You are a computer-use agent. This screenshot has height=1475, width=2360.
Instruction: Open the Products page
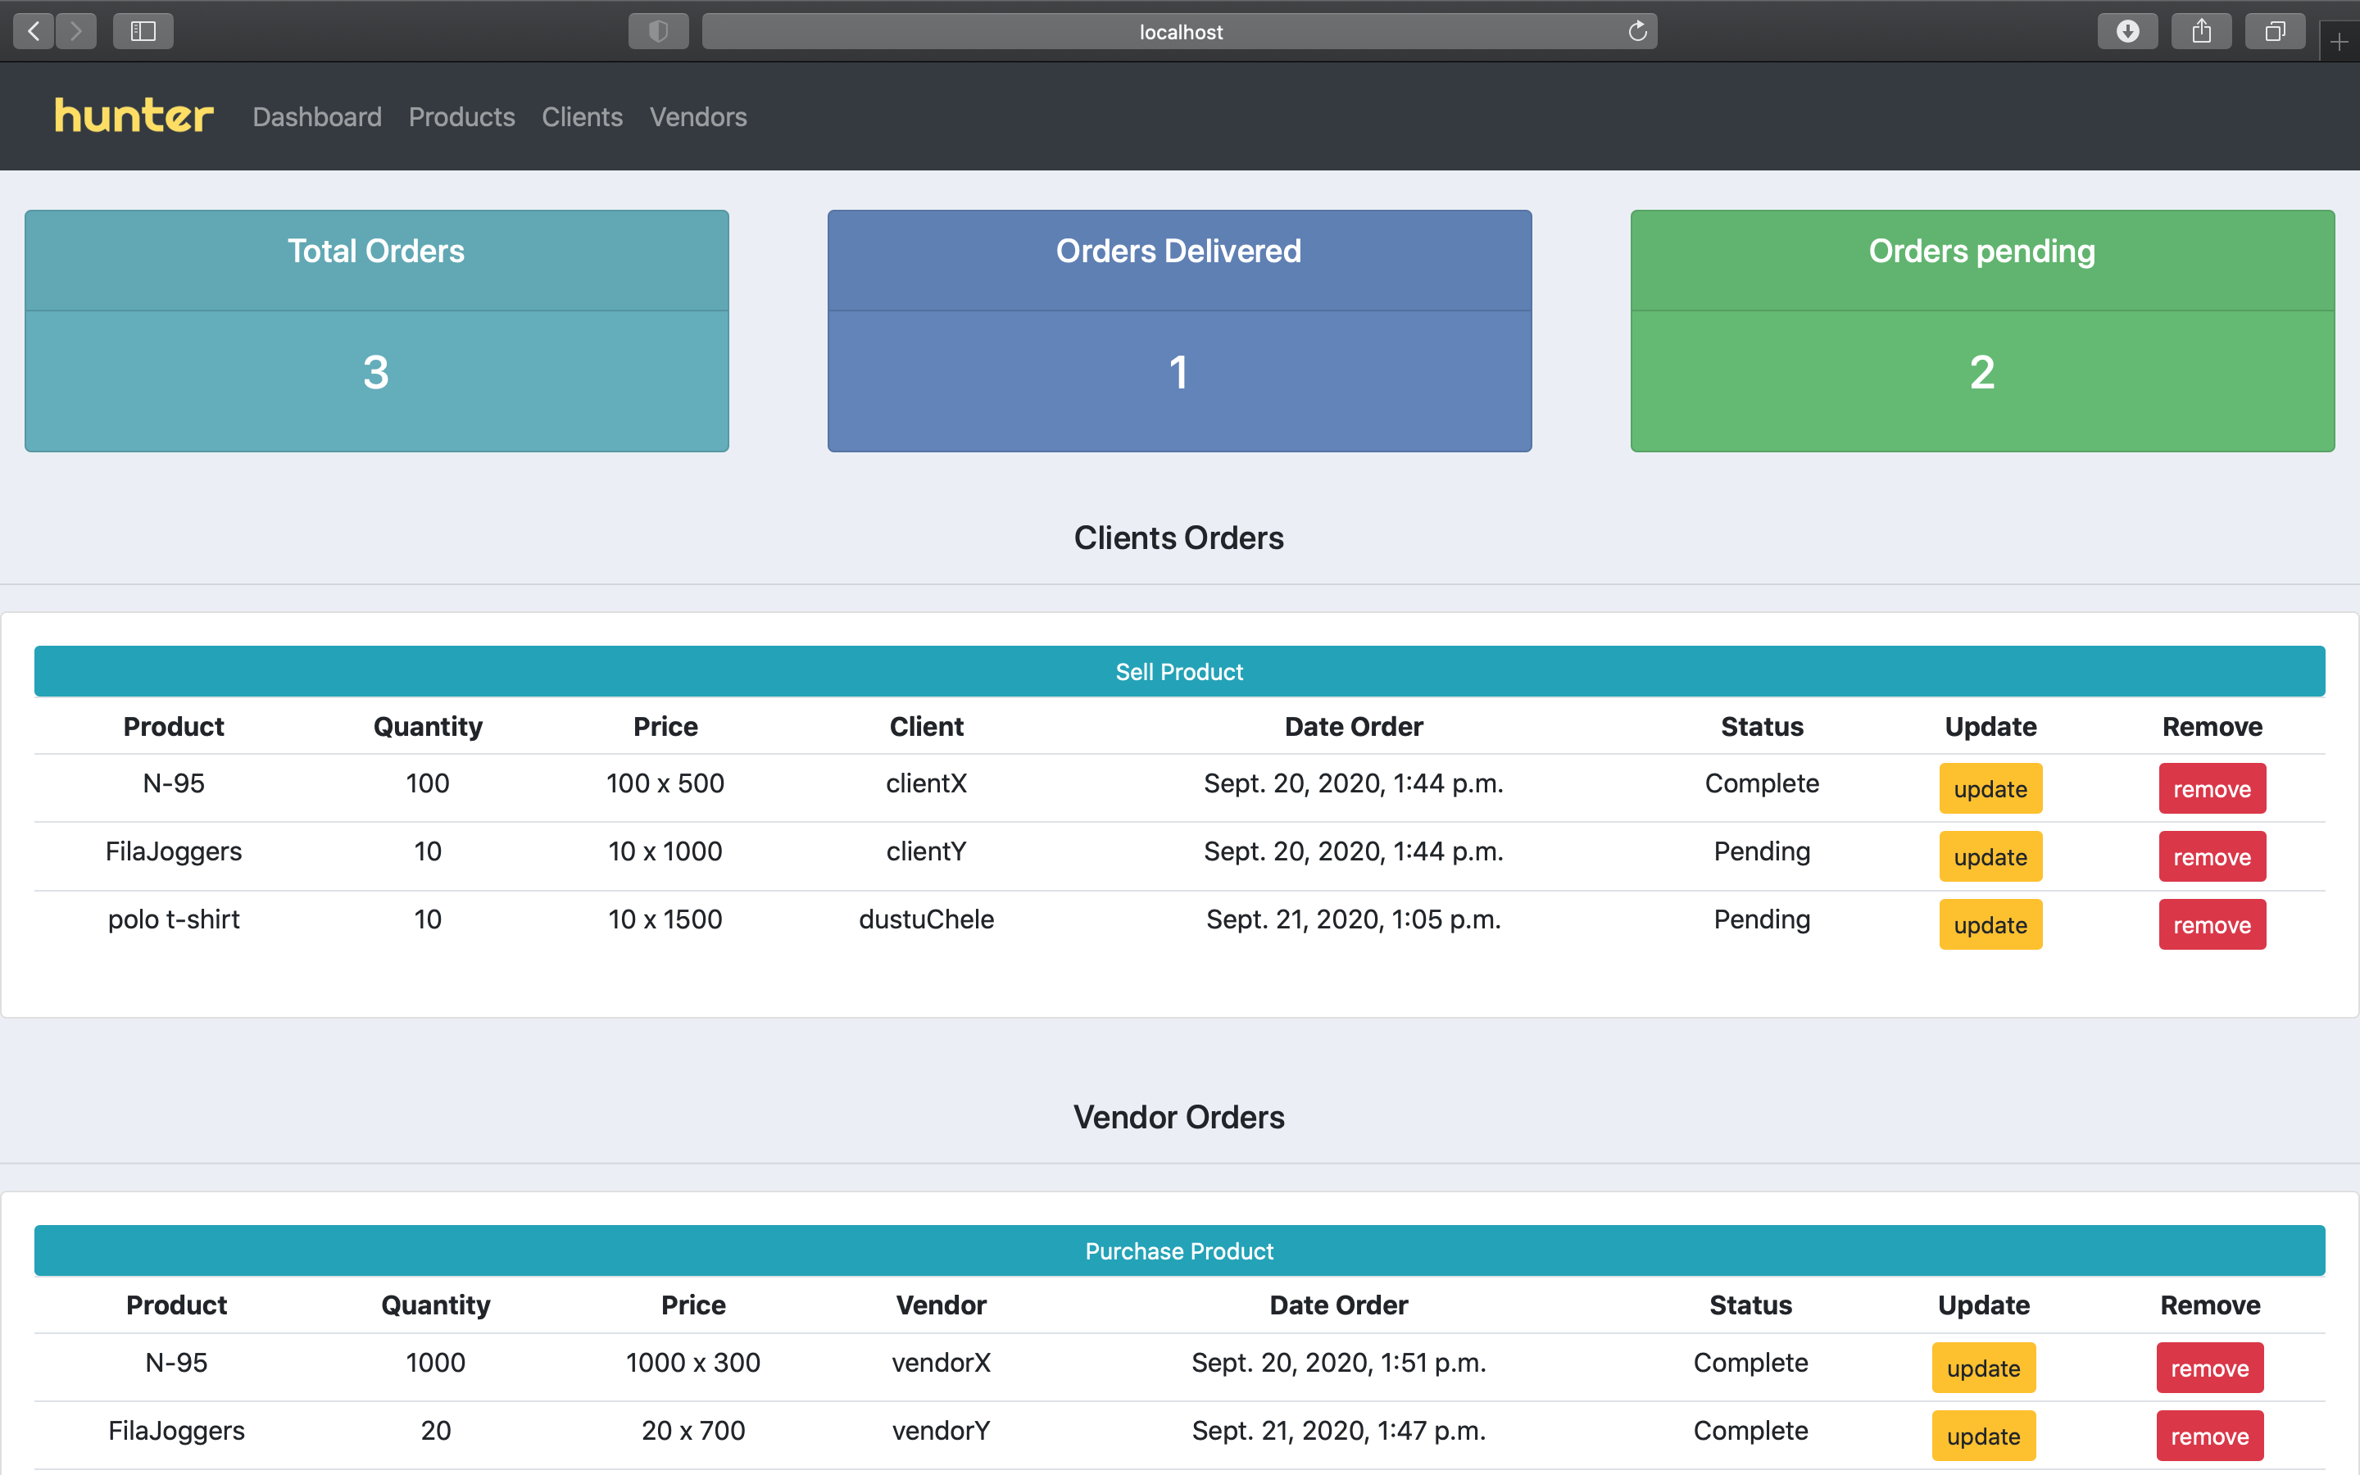(x=461, y=117)
